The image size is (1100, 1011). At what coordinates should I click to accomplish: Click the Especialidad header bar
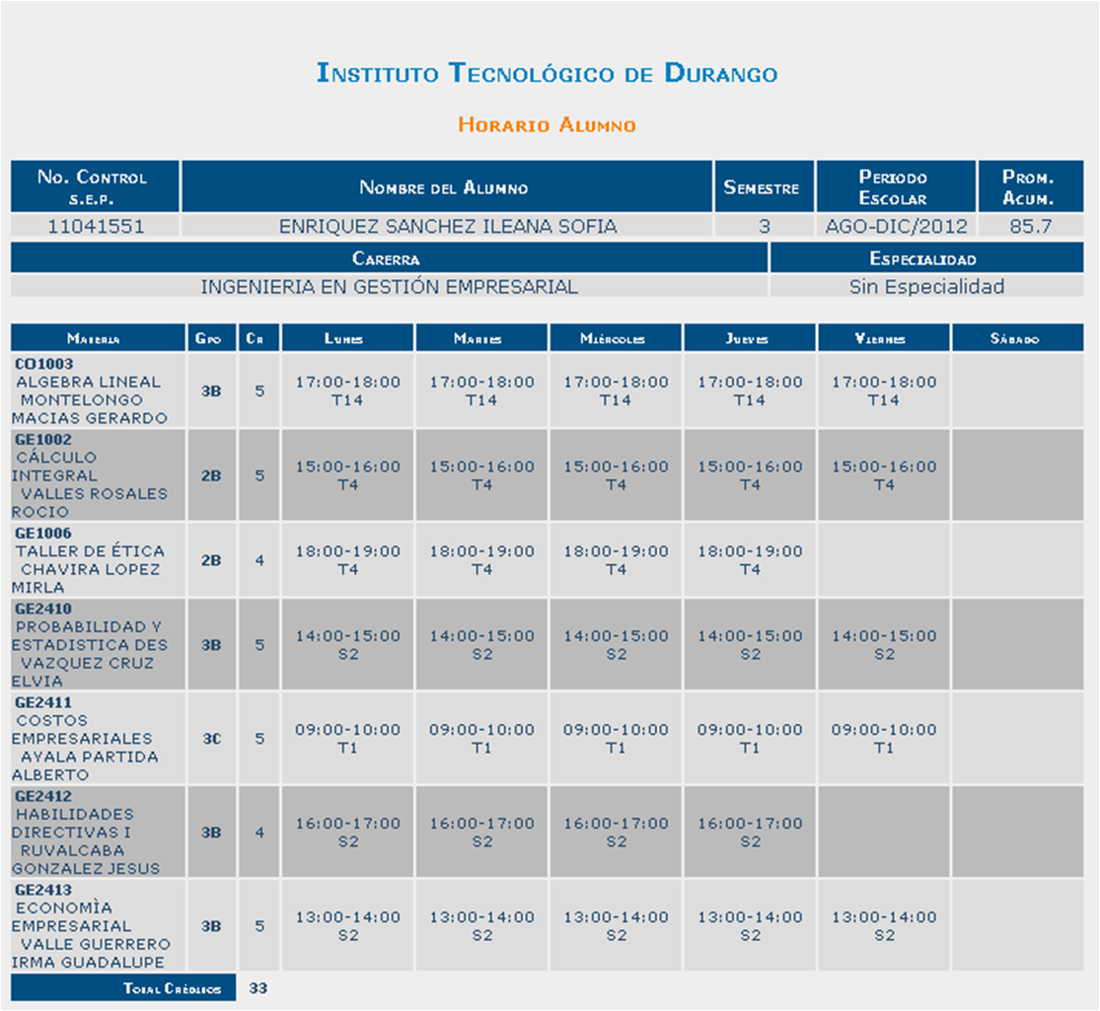(926, 257)
